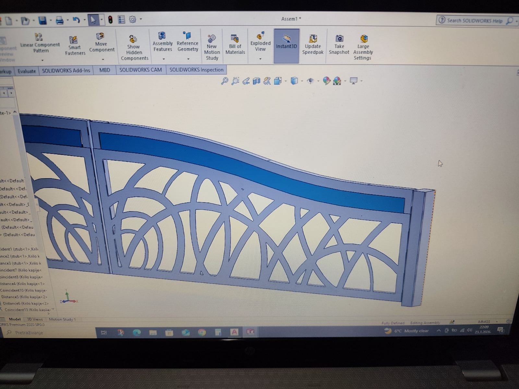
Task: Click weather 6°C Mostly clear widget
Action: coord(407,331)
